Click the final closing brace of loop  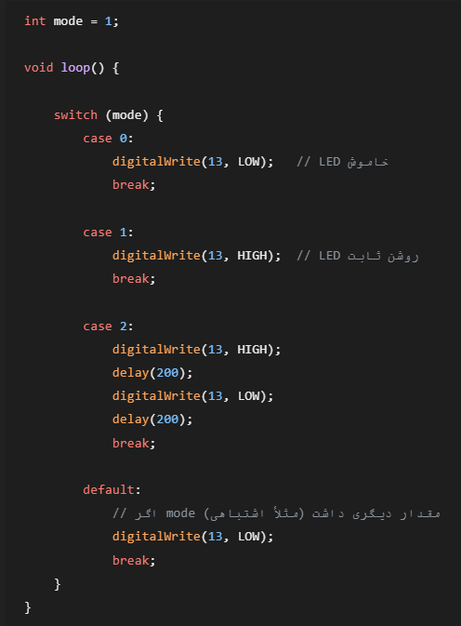coord(28,607)
